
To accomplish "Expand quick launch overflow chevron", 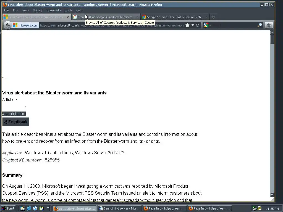I will (48, 208).
